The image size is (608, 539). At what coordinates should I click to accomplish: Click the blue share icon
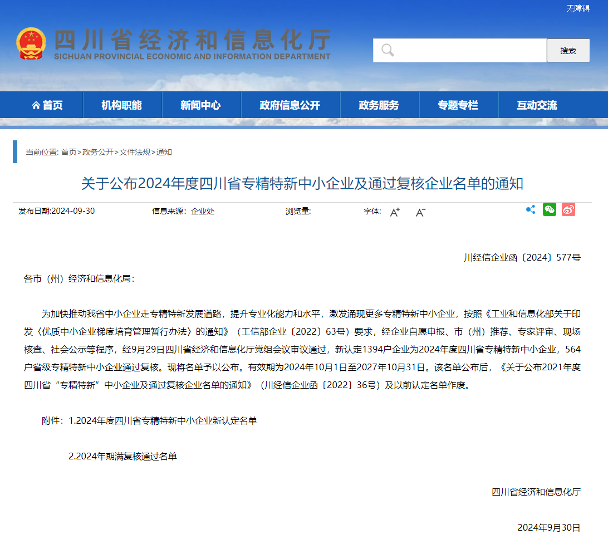pyautogui.click(x=530, y=209)
